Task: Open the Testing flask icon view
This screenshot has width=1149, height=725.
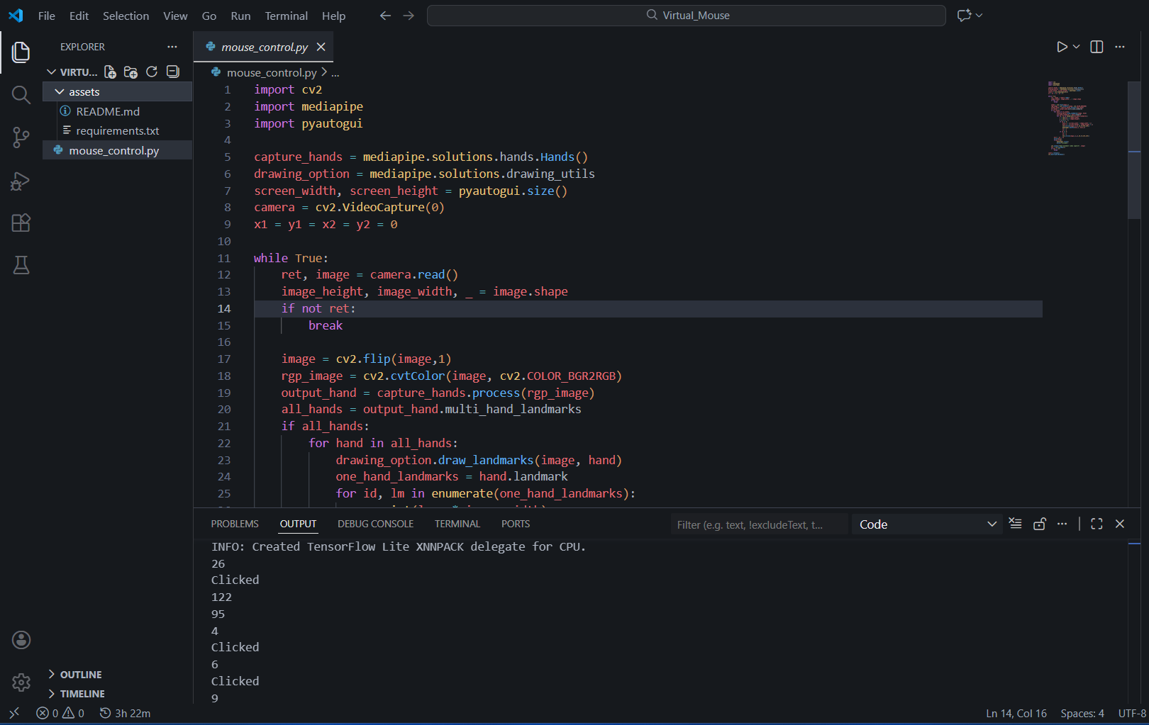Action: click(x=21, y=265)
